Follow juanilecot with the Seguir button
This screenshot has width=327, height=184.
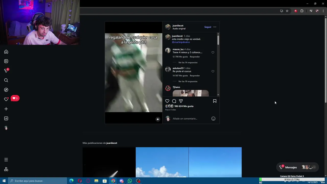tap(208, 27)
